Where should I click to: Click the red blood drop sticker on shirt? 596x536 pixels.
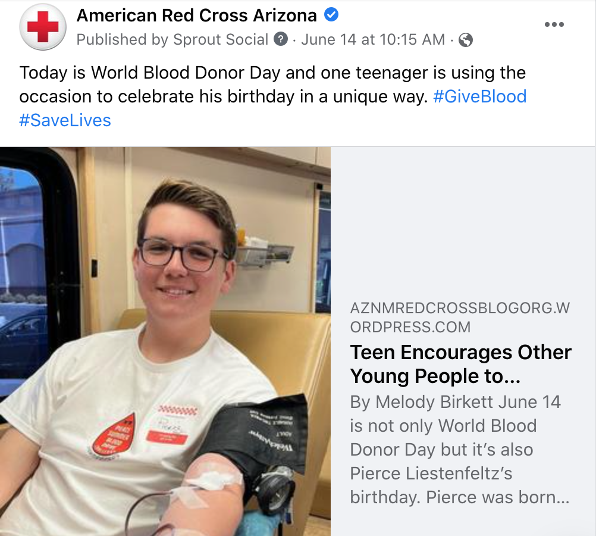114,435
